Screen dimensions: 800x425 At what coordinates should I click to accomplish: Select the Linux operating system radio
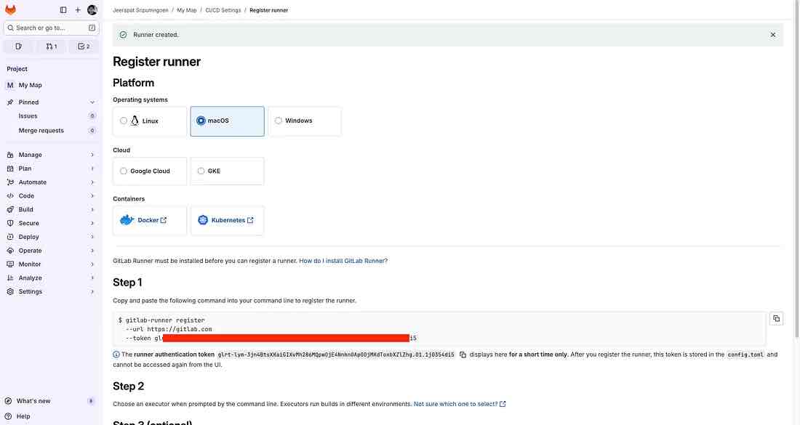click(x=124, y=121)
